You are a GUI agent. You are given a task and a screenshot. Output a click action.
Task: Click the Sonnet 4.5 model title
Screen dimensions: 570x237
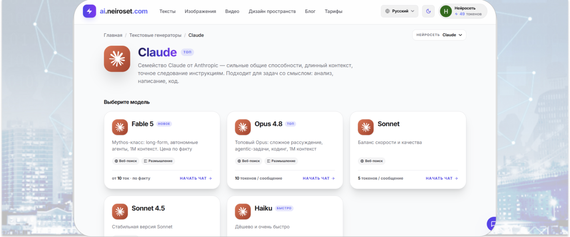[x=148, y=208]
